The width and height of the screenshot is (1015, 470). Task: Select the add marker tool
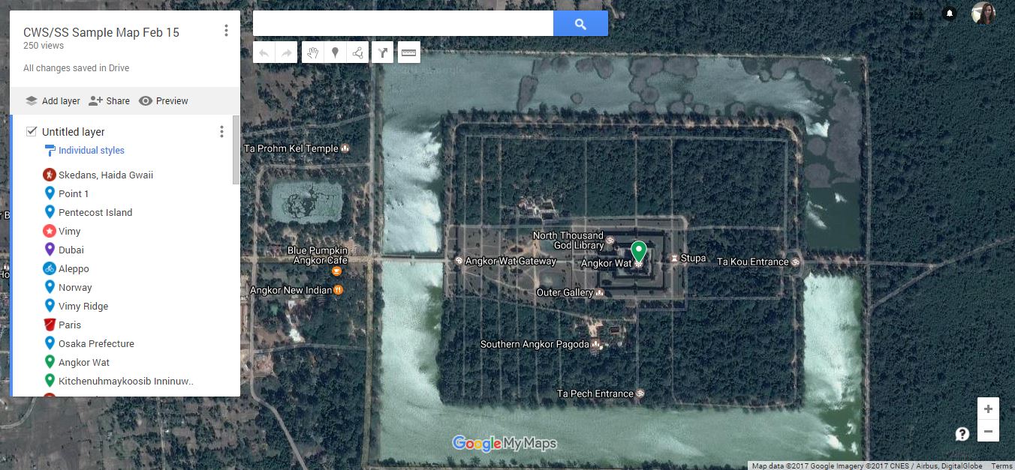(x=335, y=52)
